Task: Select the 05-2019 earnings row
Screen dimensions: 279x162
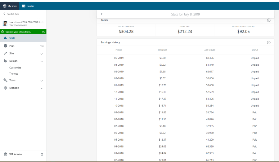Action: click(x=185, y=58)
